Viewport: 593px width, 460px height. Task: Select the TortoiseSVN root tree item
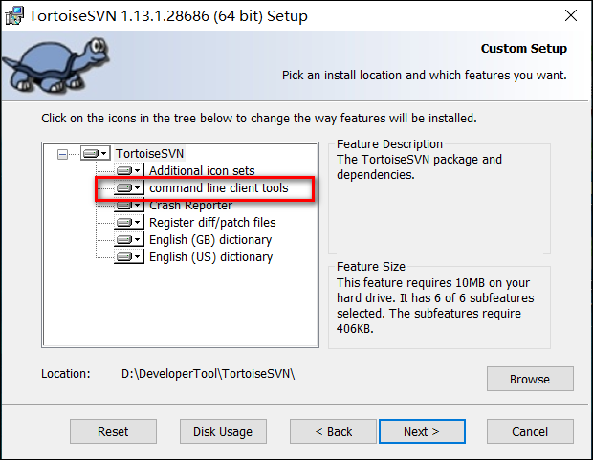(x=150, y=154)
